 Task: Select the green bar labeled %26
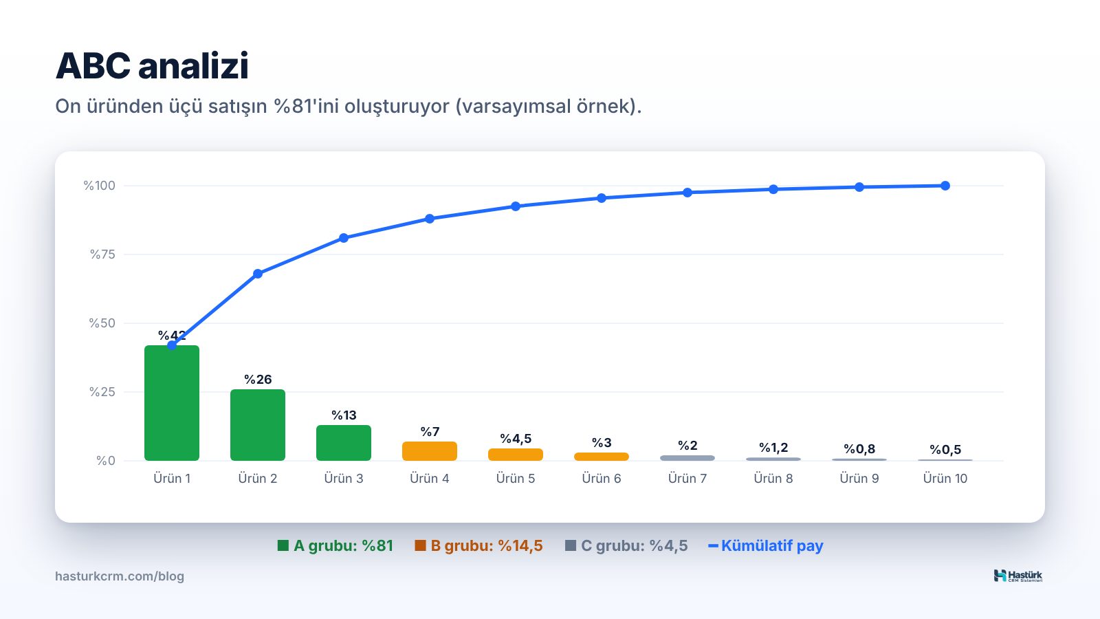258,425
